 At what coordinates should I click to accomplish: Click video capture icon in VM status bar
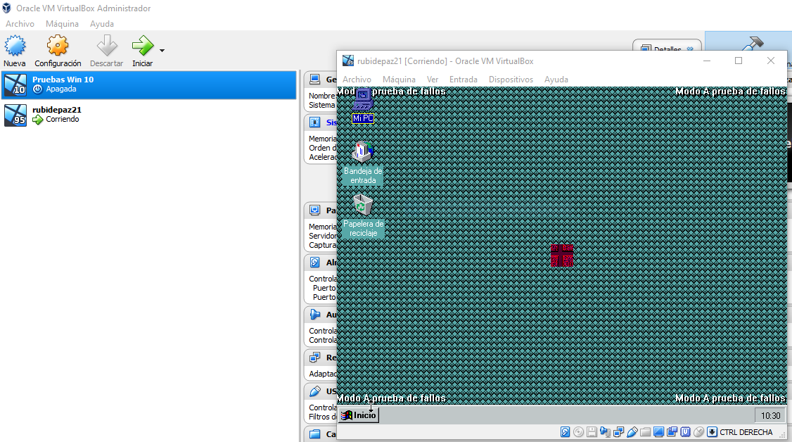coord(672,432)
